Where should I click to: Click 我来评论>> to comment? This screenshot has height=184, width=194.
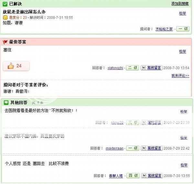point(180,76)
